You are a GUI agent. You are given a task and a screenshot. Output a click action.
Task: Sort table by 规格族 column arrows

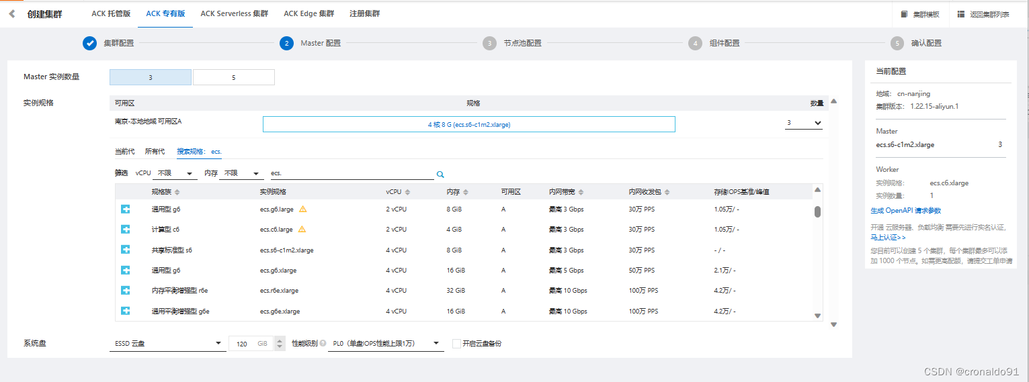(x=177, y=192)
